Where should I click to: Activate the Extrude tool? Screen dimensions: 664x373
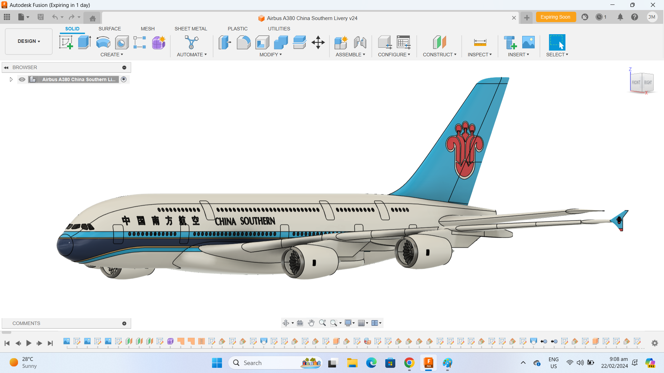tap(84, 42)
